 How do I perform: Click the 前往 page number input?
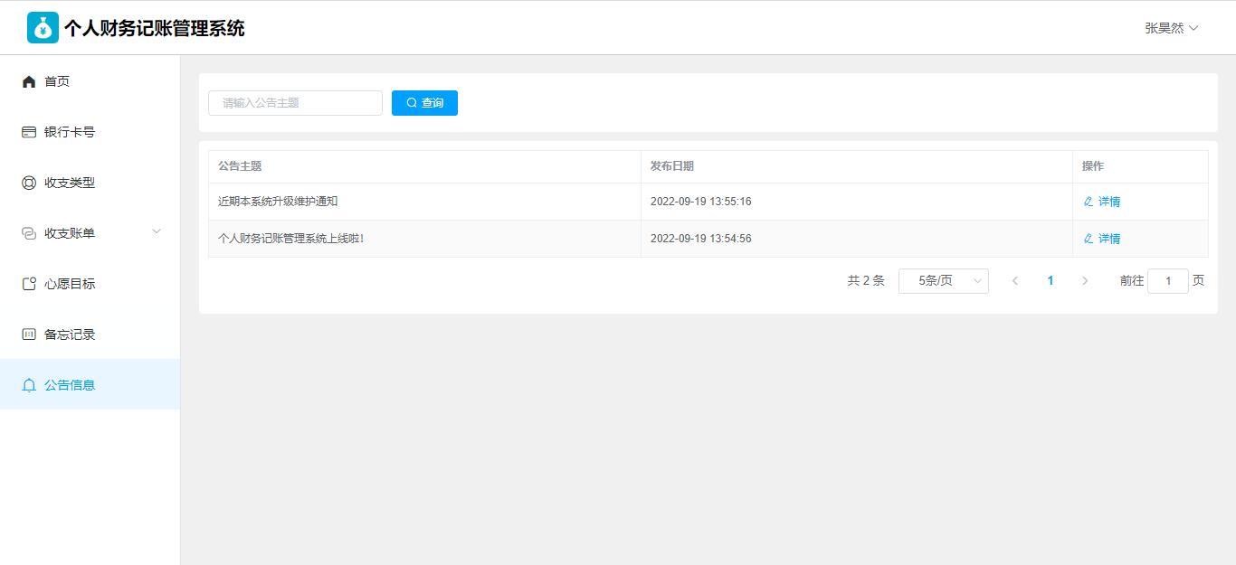pos(1168,281)
